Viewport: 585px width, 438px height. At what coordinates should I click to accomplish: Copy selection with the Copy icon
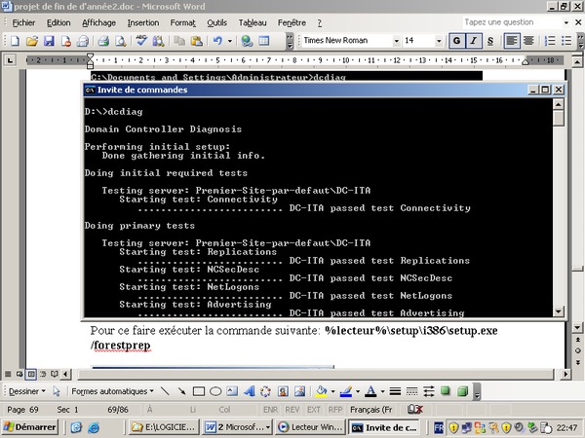click(x=179, y=41)
